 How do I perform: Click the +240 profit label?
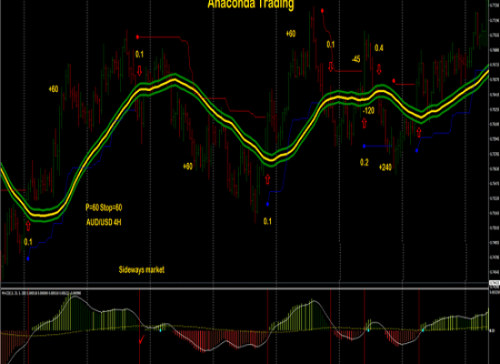point(385,167)
